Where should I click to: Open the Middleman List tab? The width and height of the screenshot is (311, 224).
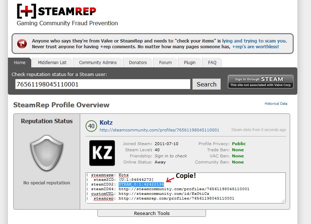click(x=52, y=63)
